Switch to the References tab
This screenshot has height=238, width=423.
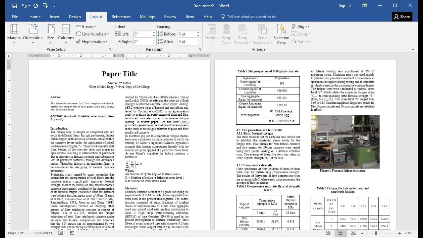(121, 17)
